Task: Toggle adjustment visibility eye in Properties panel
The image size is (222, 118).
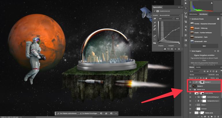Action: [175, 49]
